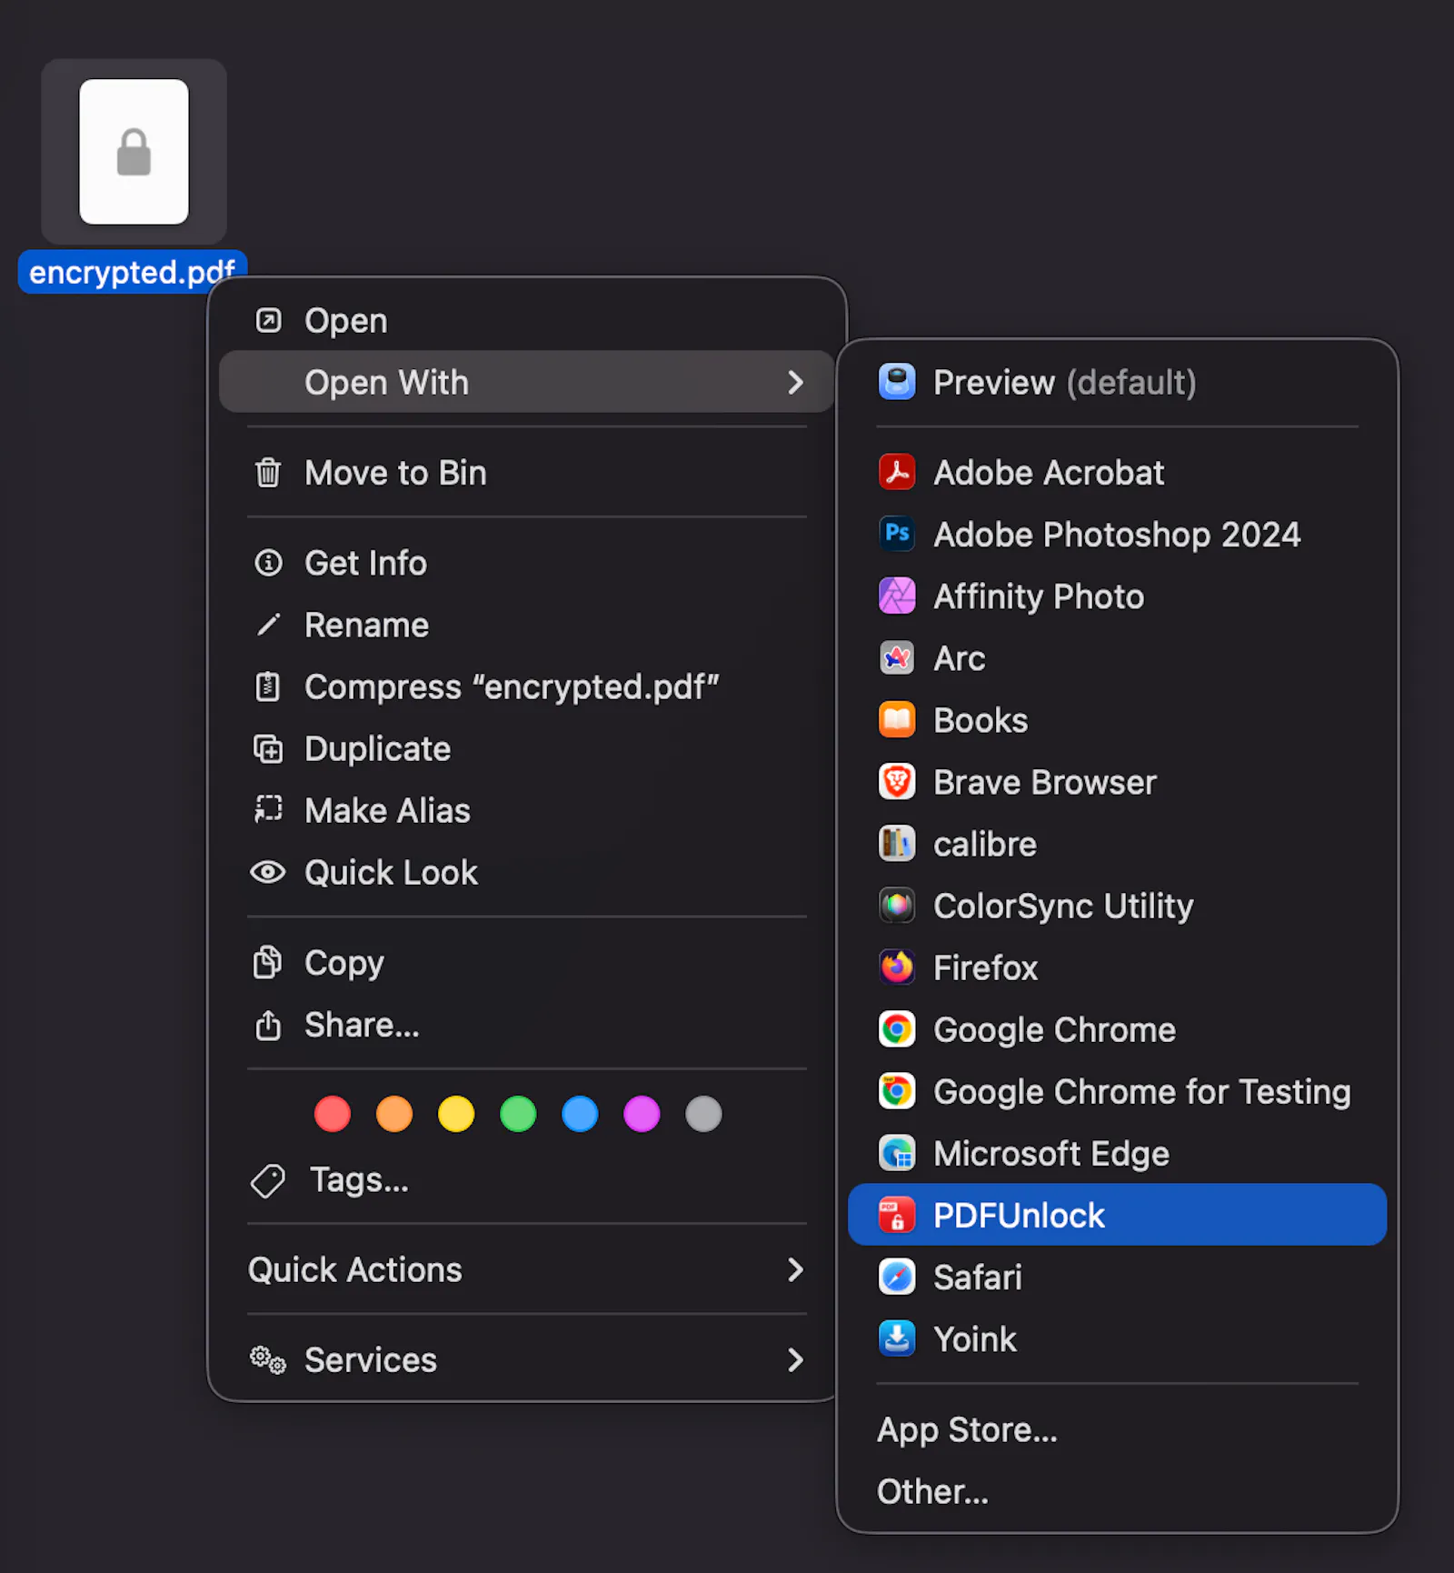Viewport: 1454px width, 1573px height.
Task: Click the Make Alias icon
Action: pyautogui.click(x=268, y=809)
